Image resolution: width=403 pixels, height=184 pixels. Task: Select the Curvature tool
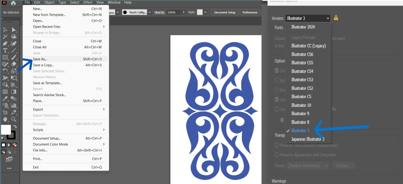point(14,44)
